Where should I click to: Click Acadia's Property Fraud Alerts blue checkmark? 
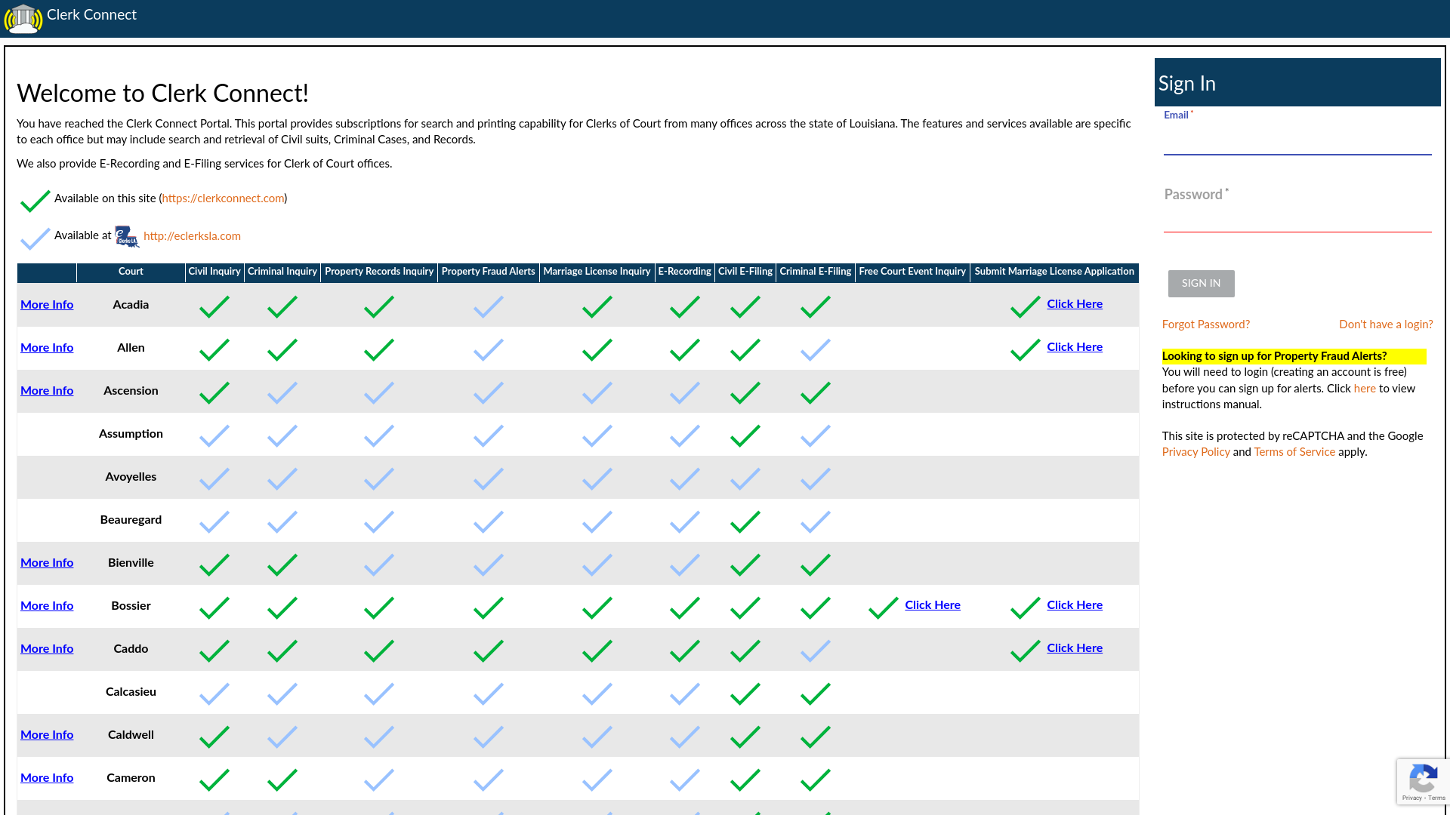[489, 306]
